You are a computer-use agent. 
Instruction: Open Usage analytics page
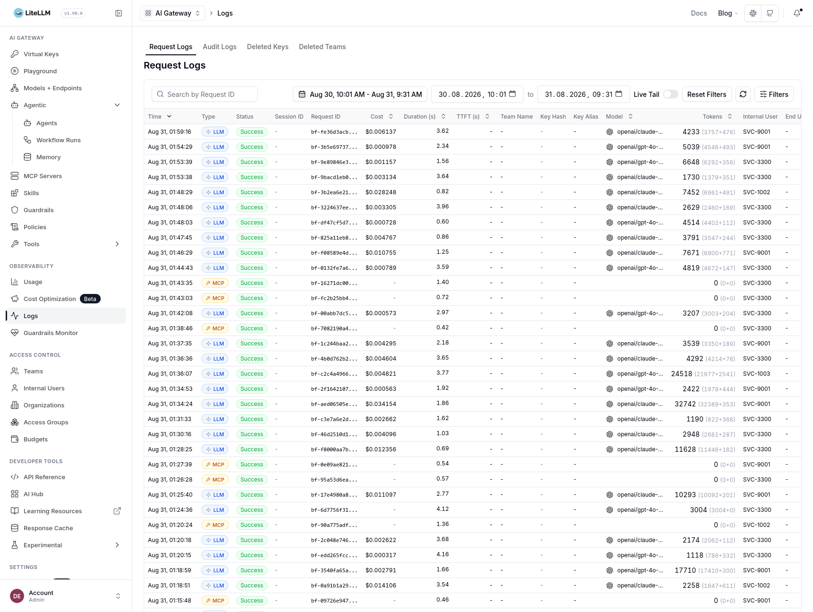coord(66,282)
